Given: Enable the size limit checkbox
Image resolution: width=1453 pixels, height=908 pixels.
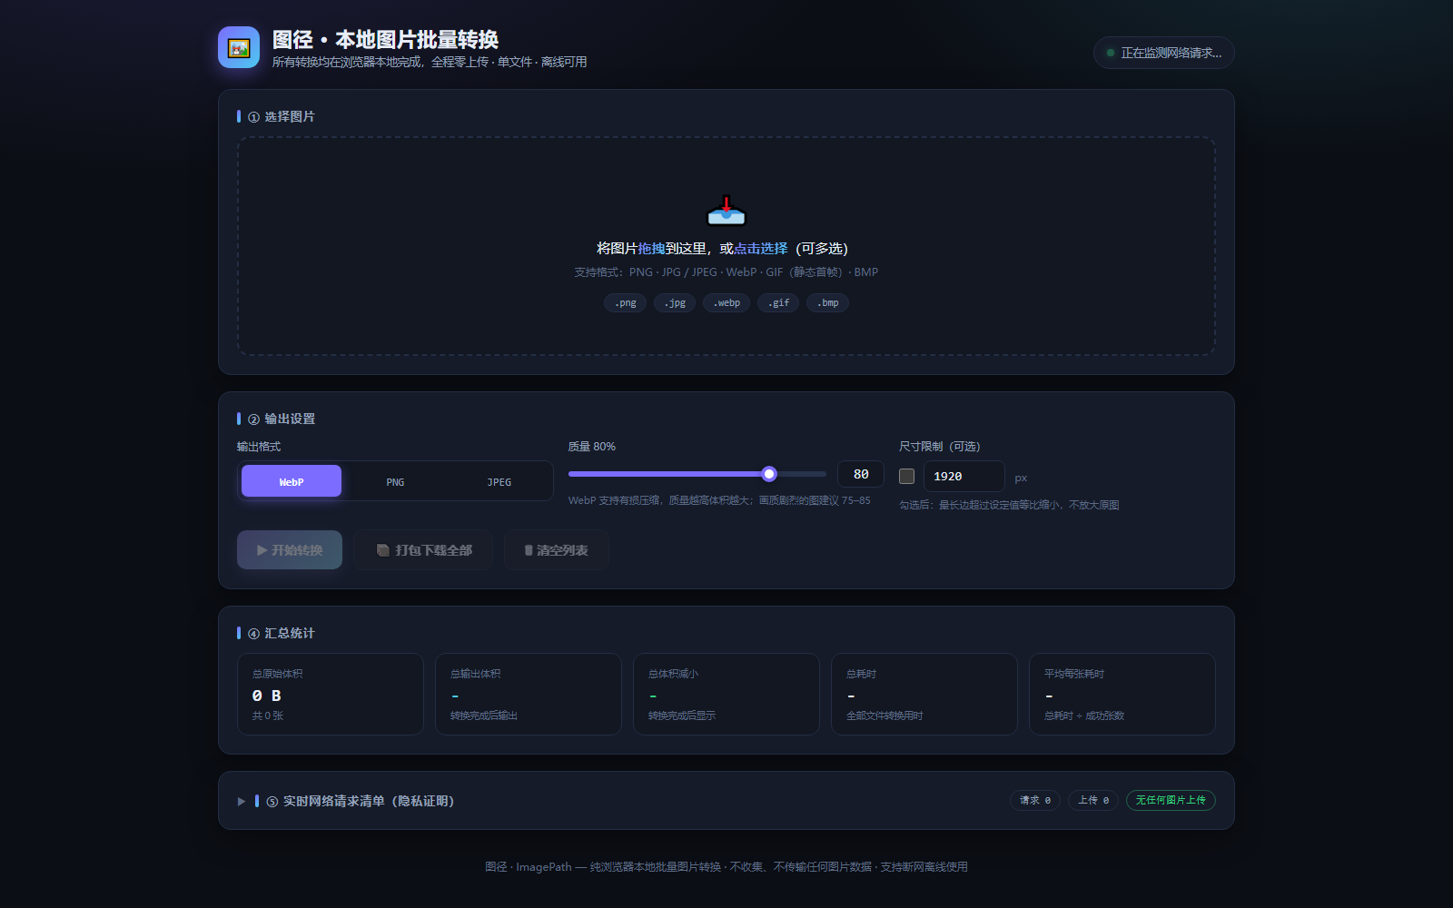Looking at the screenshot, I should [906, 476].
